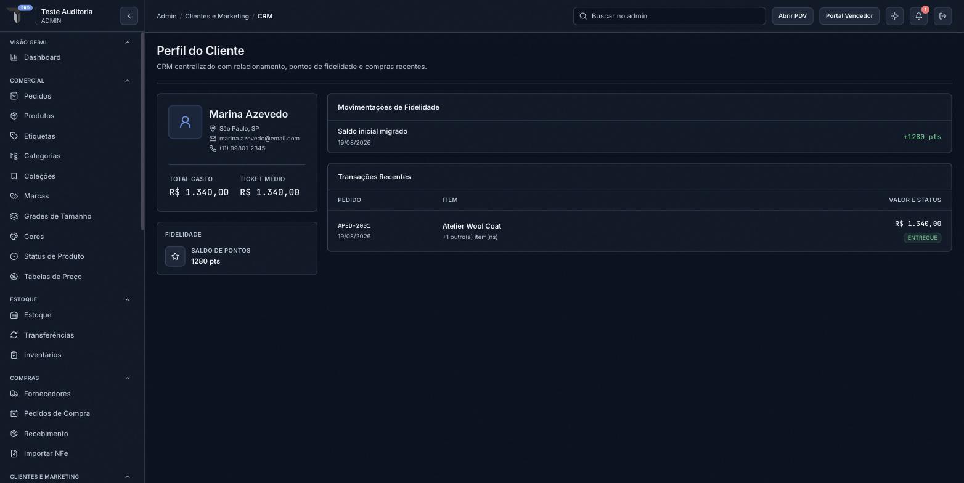Click the +1280 pts fidelity entry

pos(922,137)
